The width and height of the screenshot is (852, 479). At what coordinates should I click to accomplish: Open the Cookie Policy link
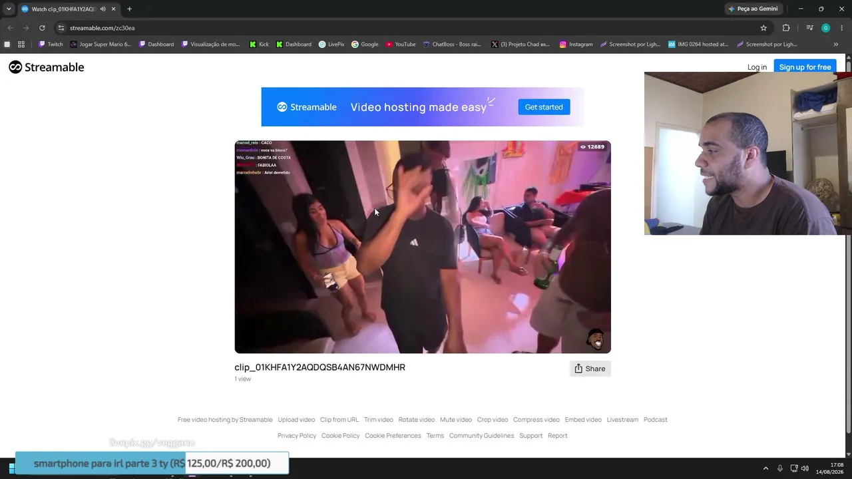coord(341,436)
